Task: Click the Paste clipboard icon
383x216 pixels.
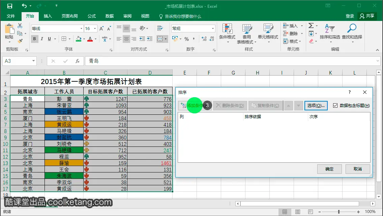Action: tap(9, 29)
